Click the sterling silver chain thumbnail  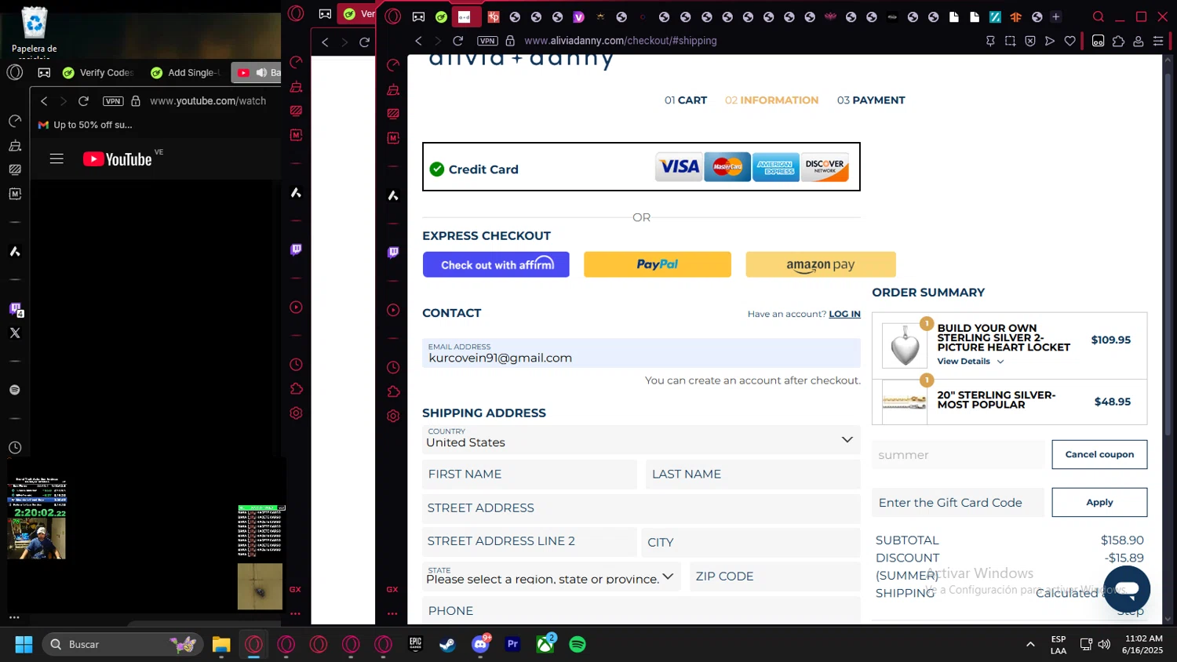(x=905, y=402)
